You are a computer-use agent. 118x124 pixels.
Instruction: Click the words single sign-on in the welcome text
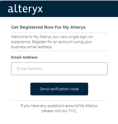click(x=81, y=37)
